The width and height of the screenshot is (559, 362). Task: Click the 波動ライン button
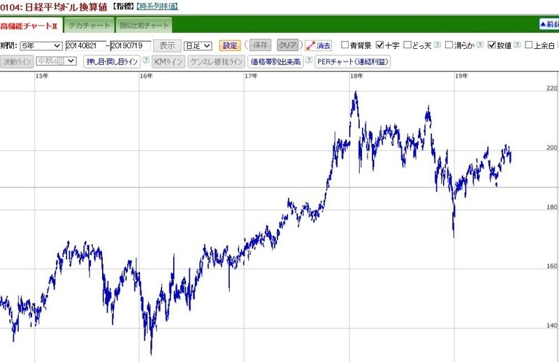[17, 61]
